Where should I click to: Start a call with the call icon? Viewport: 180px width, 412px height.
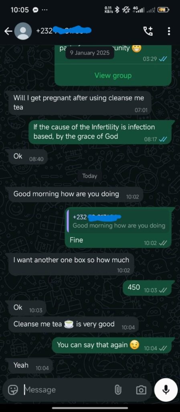click(149, 31)
